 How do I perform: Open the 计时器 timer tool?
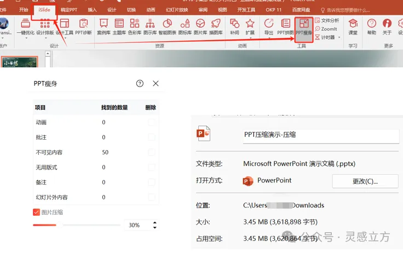tap(325, 37)
